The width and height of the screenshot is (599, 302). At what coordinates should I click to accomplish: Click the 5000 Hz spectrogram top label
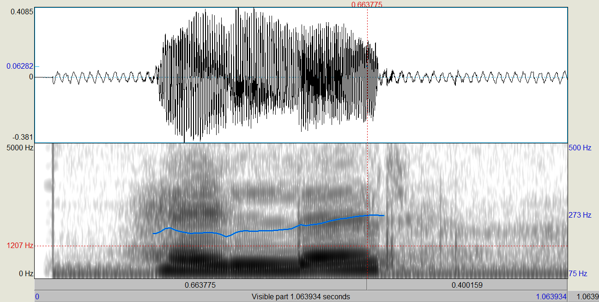tap(20, 148)
